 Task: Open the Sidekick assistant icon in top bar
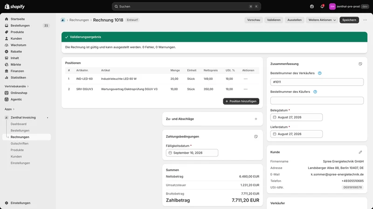312,7
